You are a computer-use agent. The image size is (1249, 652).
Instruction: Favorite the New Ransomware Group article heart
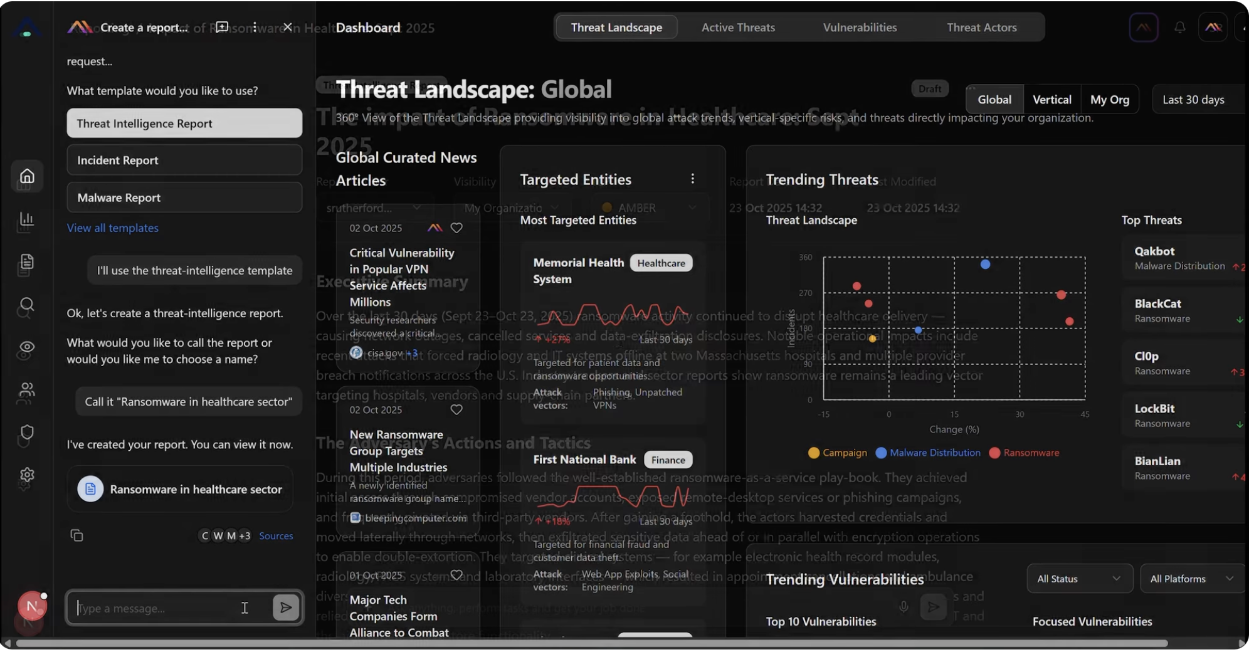click(x=456, y=410)
